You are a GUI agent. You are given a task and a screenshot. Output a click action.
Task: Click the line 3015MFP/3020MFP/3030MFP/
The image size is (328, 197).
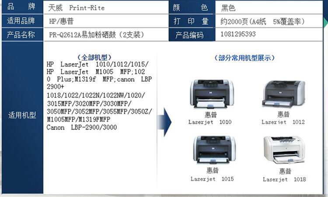90,104
